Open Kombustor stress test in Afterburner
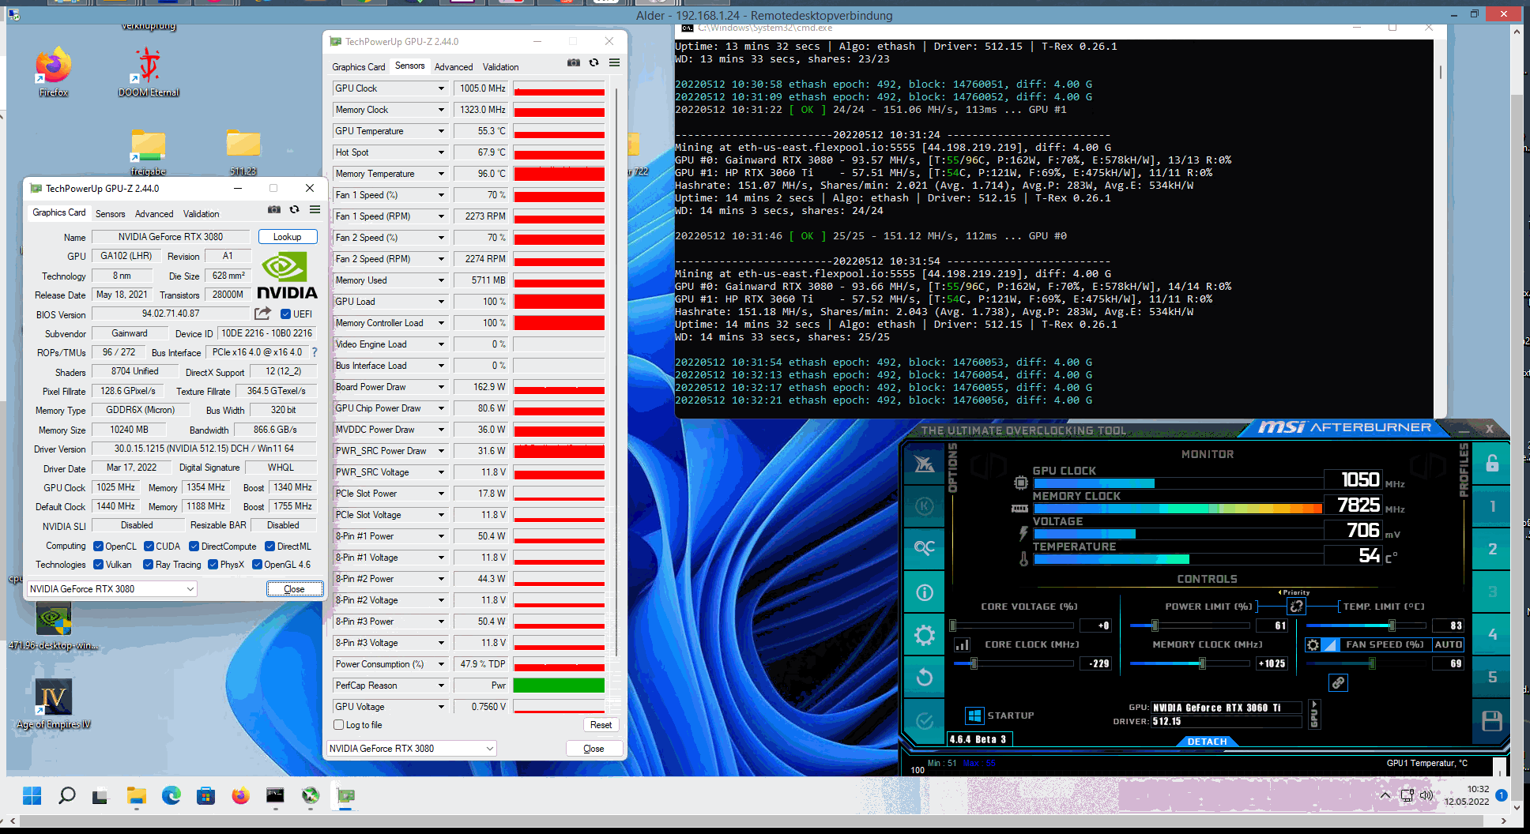1530x834 pixels. (x=924, y=505)
